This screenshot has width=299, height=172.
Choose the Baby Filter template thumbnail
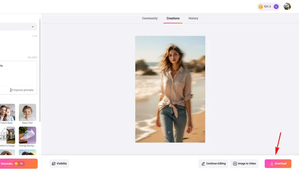click(28, 112)
